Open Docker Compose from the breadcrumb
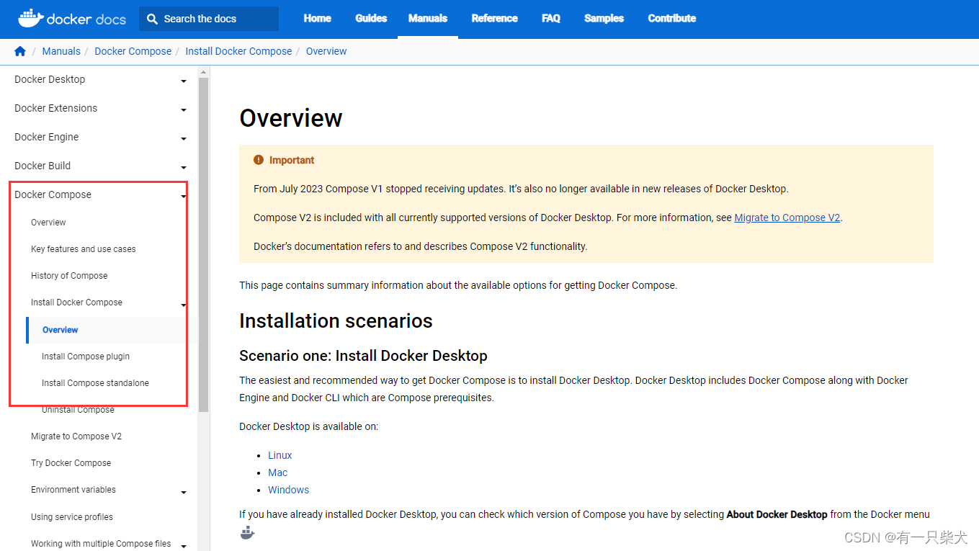 [x=133, y=51]
